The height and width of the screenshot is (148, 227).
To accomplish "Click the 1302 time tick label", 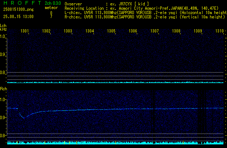I will coord(46,31).
